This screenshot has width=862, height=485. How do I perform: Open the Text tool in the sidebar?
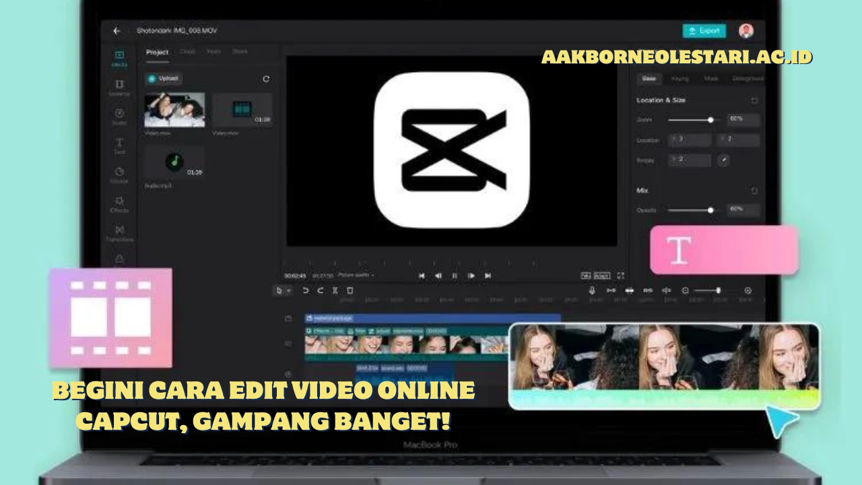(x=119, y=145)
